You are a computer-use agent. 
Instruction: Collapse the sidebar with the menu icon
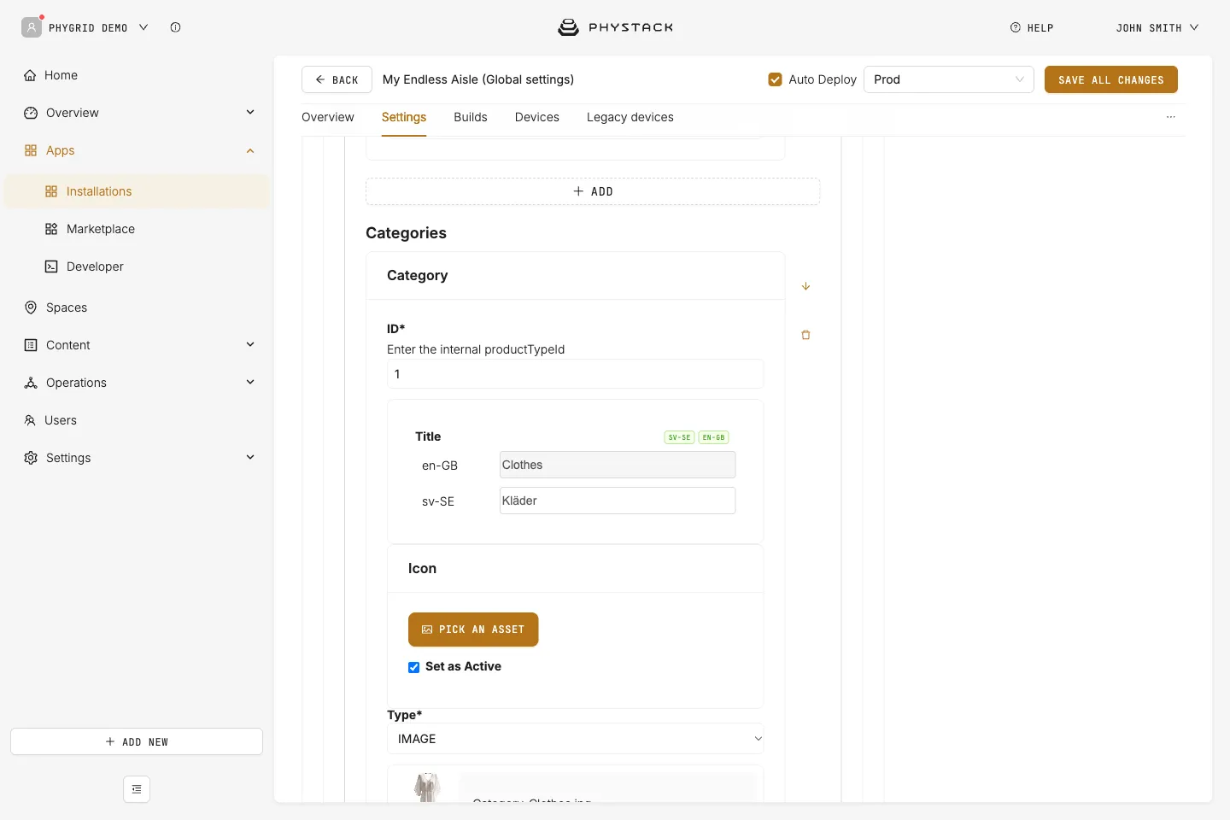pyautogui.click(x=137, y=789)
